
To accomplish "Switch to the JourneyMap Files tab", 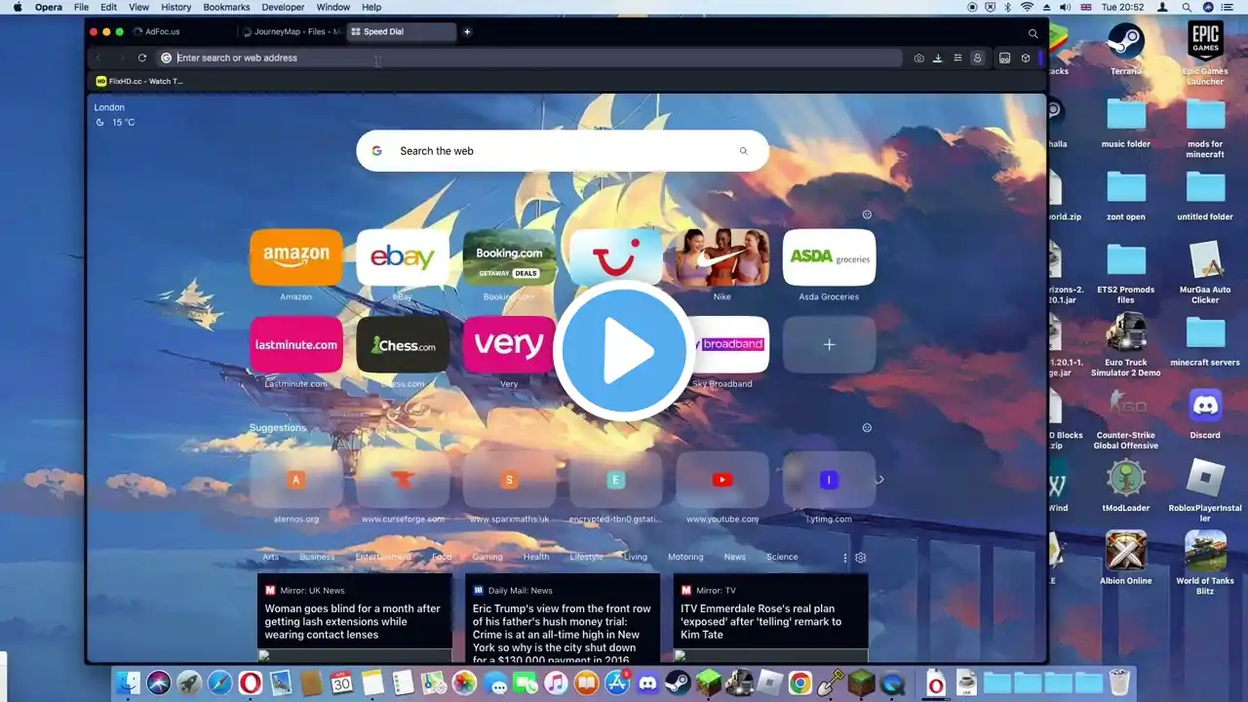I will click(x=291, y=32).
